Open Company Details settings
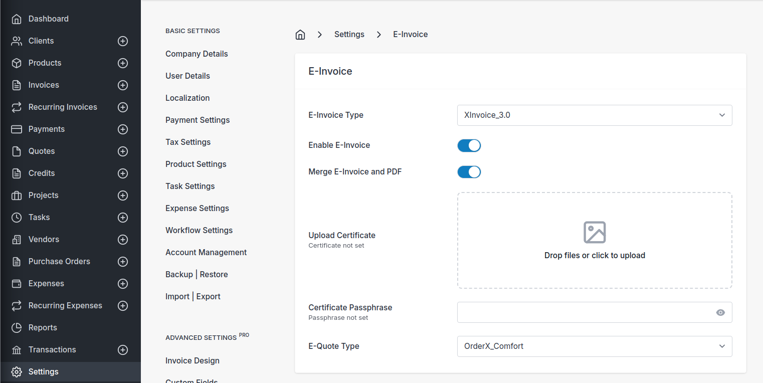The height and width of the screenshot is (383, 763). tap(197, 54)
